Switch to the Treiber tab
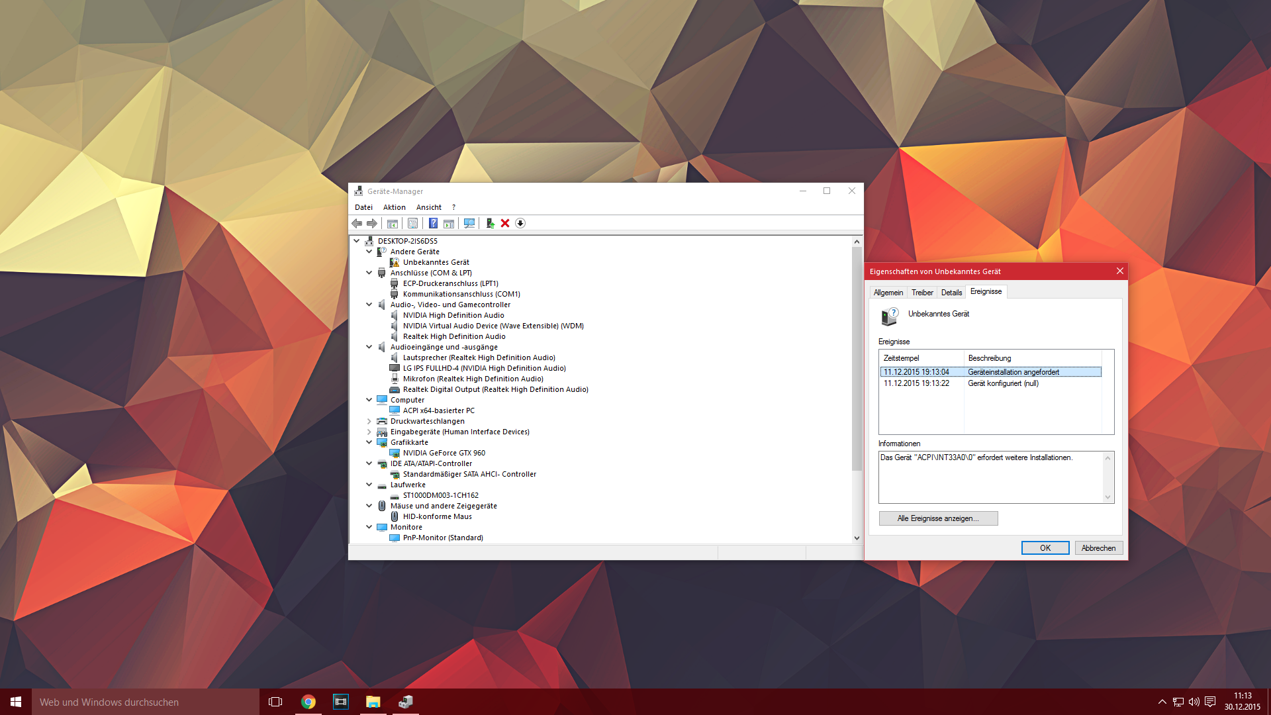This screenshot has width=1271, height=715. pyautogui.click(x=922, y=293)
